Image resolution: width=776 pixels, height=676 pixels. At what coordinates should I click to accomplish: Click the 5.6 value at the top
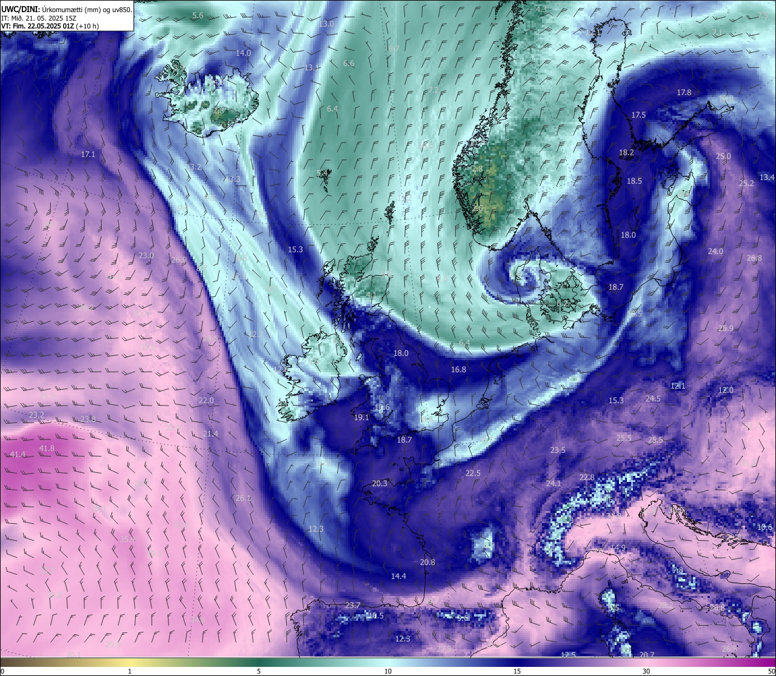(198, 16)
